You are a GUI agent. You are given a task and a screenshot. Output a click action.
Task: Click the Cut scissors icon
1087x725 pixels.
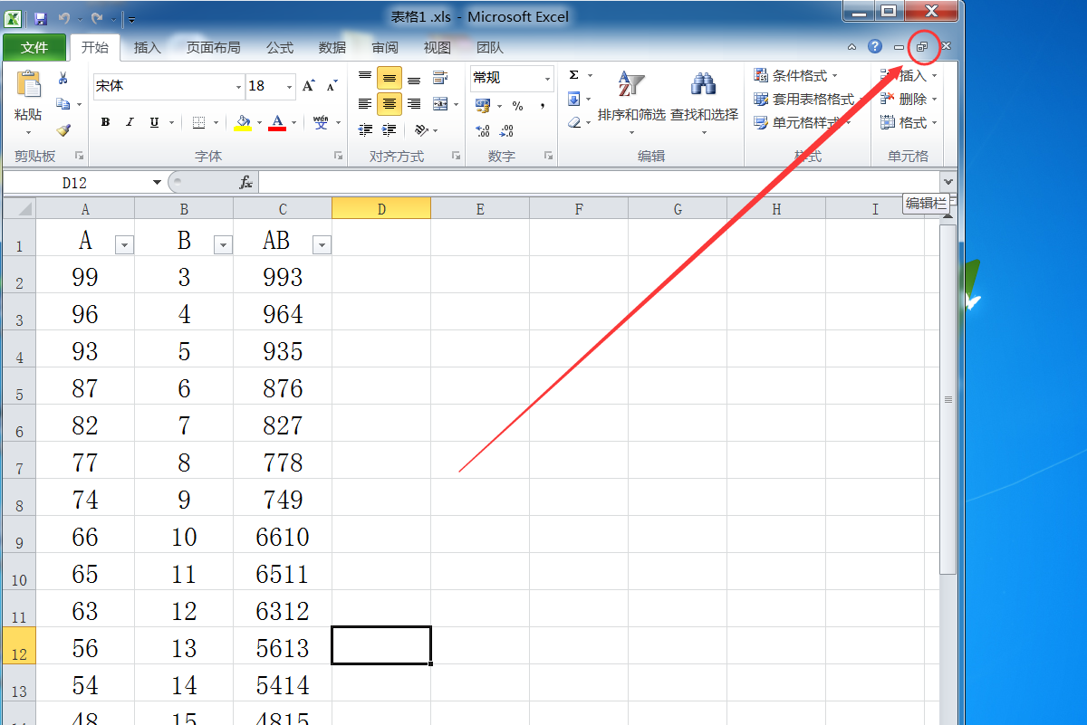click(63, 79)
